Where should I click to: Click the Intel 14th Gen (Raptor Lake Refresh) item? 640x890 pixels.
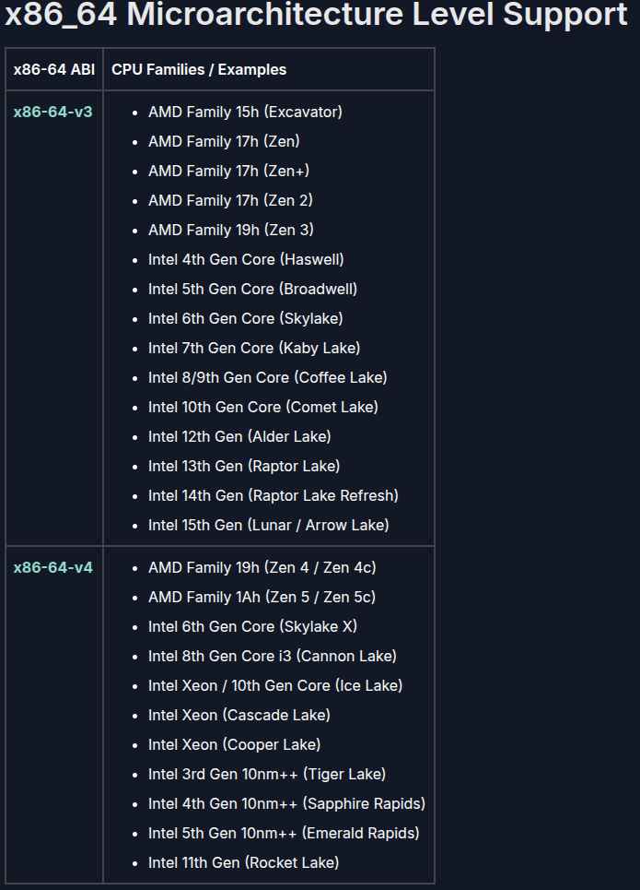pyautogui.click(x=273, y=496)
